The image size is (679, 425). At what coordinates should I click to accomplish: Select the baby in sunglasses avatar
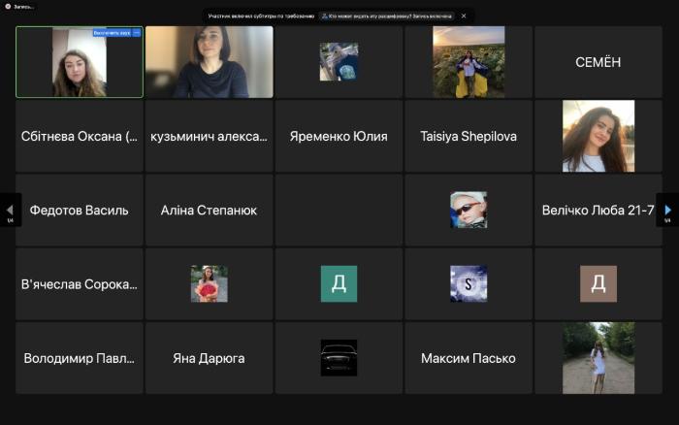[469, 211]
